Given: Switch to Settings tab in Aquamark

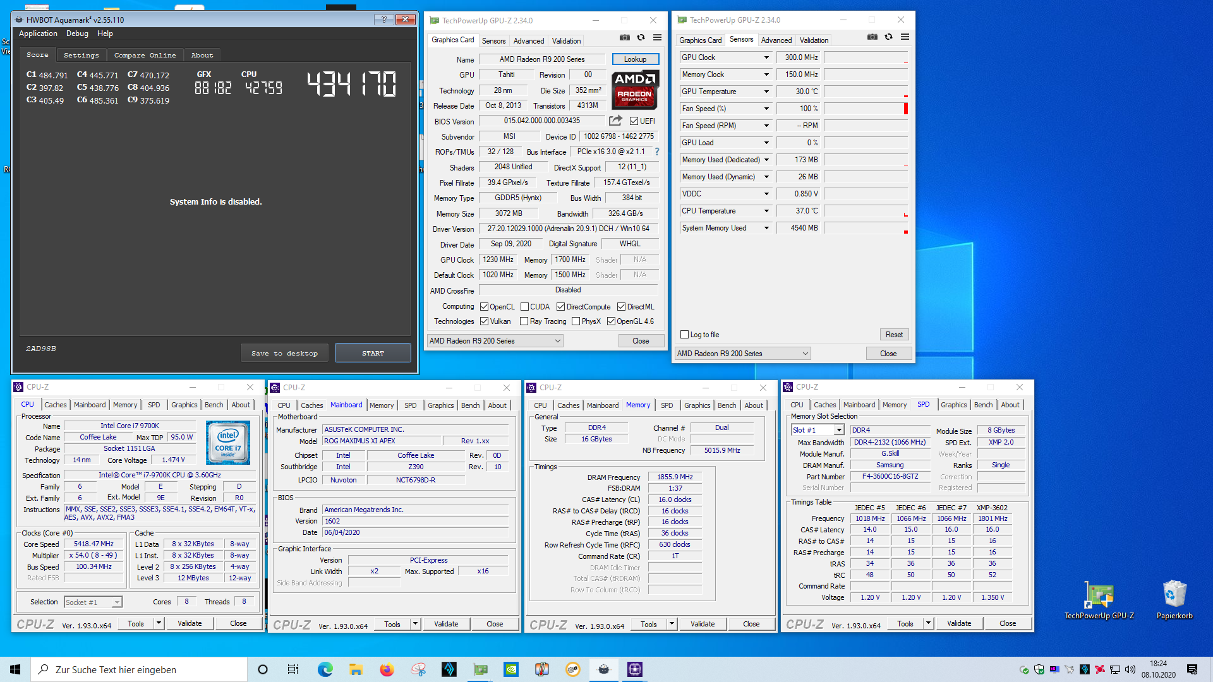Looking at the screenshot, I should [81, 55].
